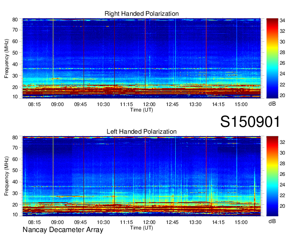Click "14:15" tick under Right Handed plot
The height and width of the screenshot is (235, 290).
click(218, 104)
